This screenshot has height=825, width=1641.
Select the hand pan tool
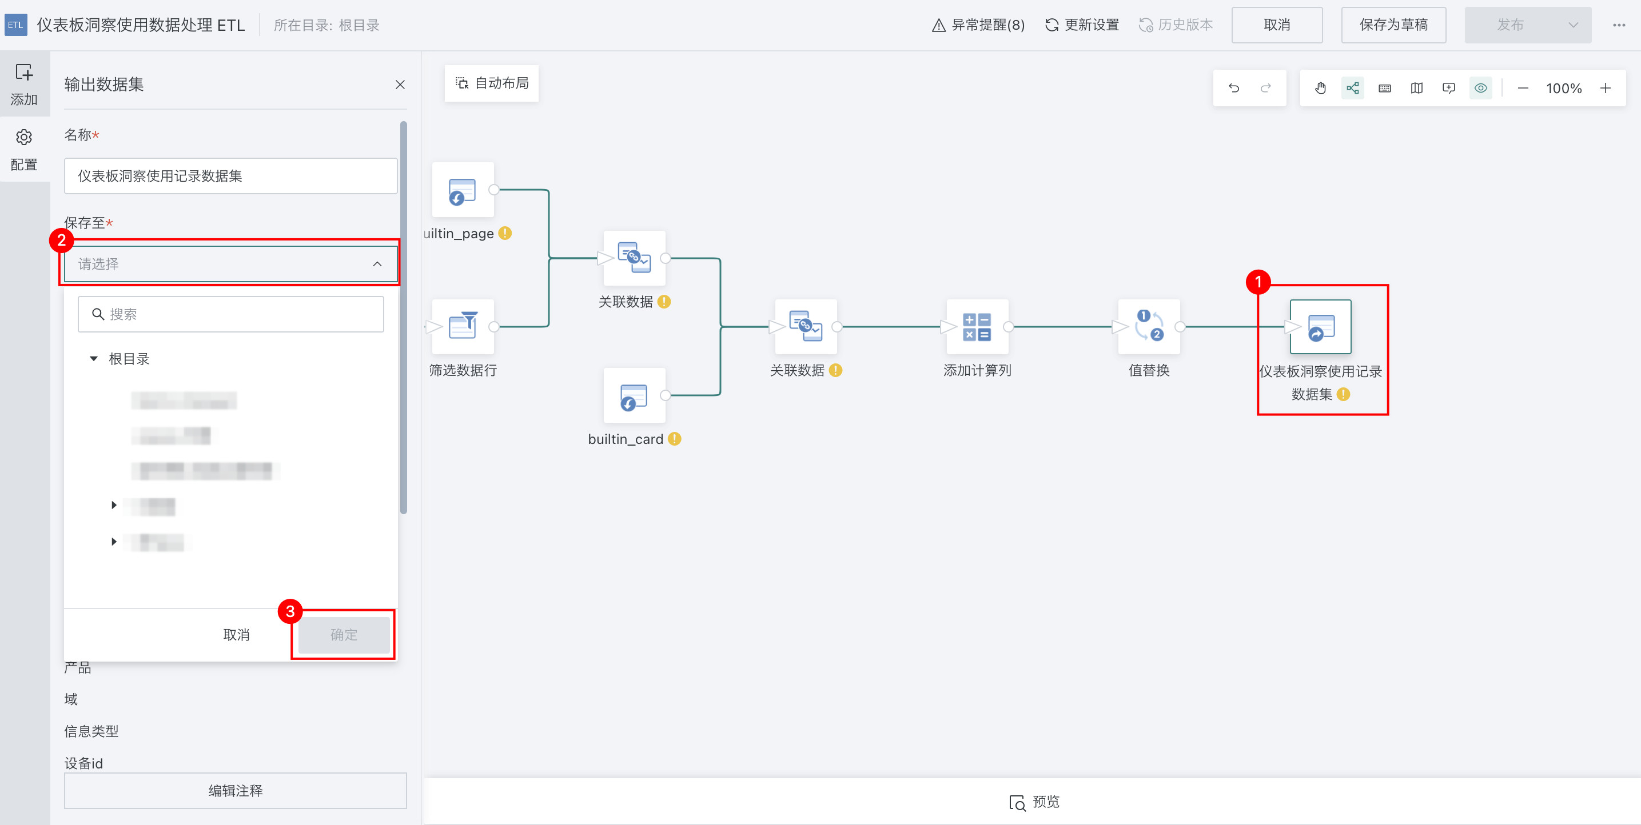coord(1321,88)
